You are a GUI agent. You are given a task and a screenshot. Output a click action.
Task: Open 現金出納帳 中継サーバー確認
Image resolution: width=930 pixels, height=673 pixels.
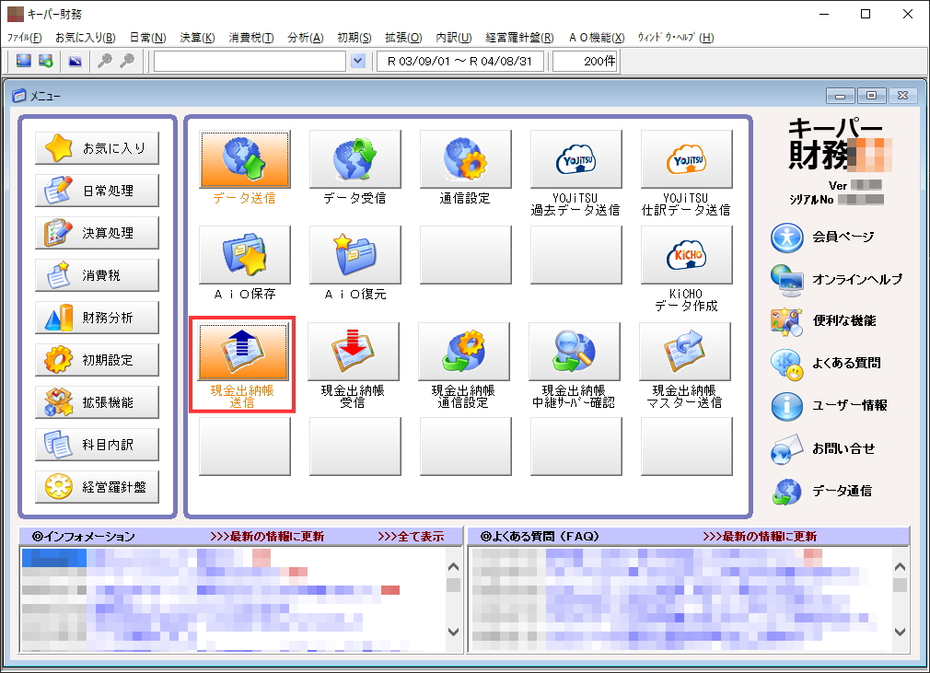pos(575,351)
